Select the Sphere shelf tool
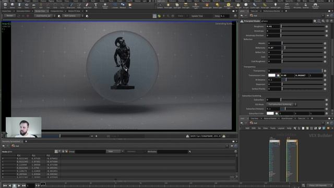Viewport: 334px width, 188px height. tap(13, 5)
